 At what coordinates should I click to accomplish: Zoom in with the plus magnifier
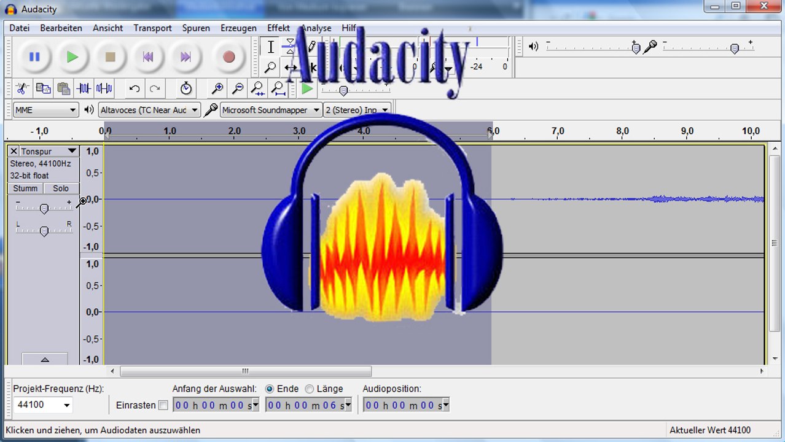pyautogui.click(x=217, y=88)
